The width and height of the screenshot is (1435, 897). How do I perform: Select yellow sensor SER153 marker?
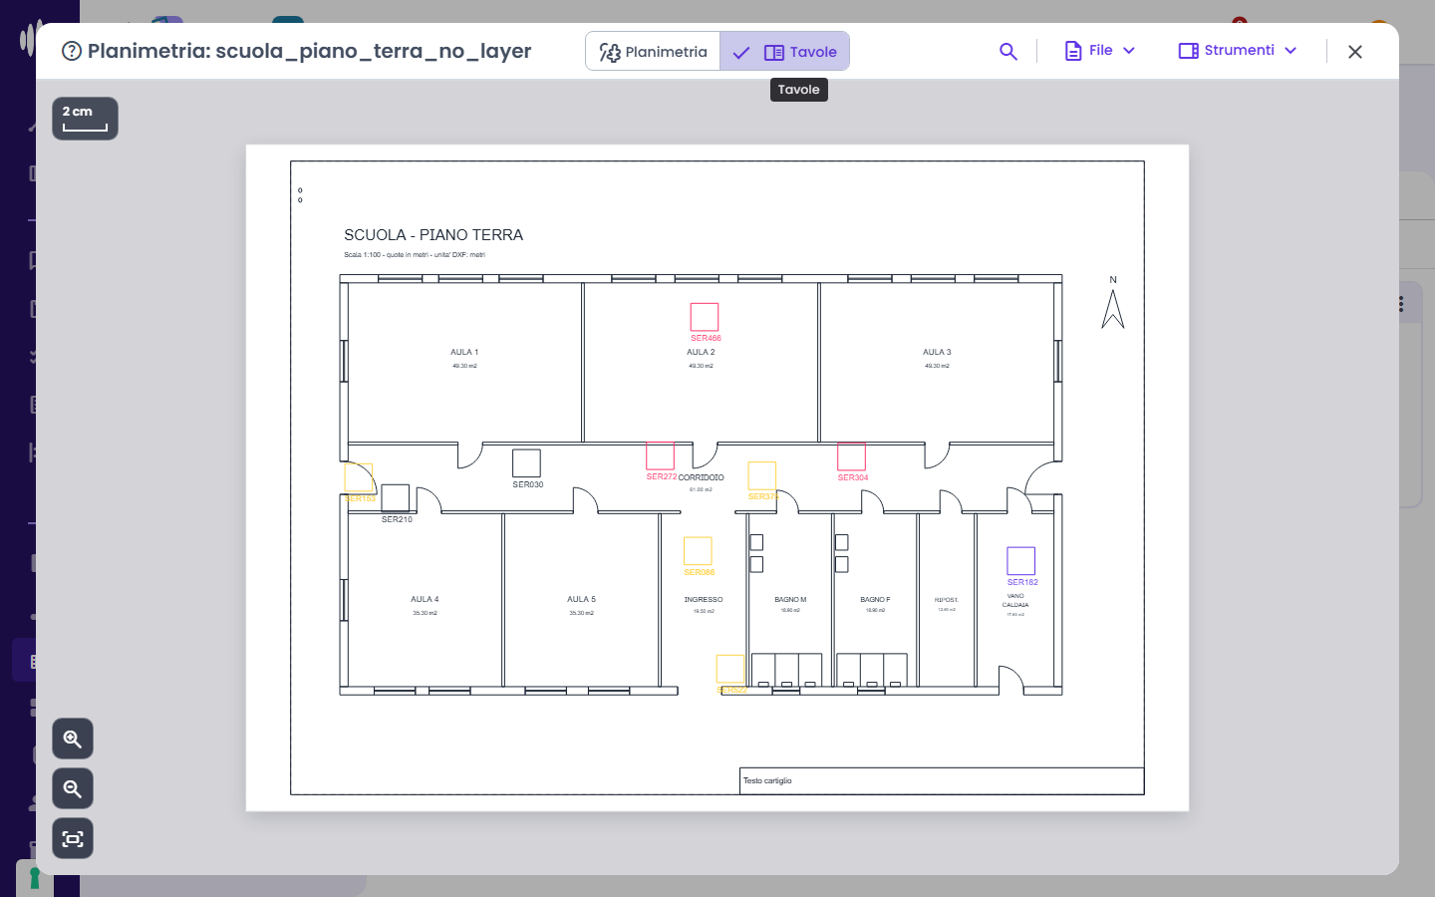click(359, 477)
